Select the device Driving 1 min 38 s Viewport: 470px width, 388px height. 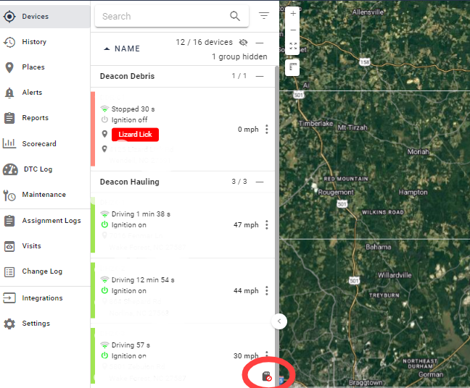[x=183, y=225]
